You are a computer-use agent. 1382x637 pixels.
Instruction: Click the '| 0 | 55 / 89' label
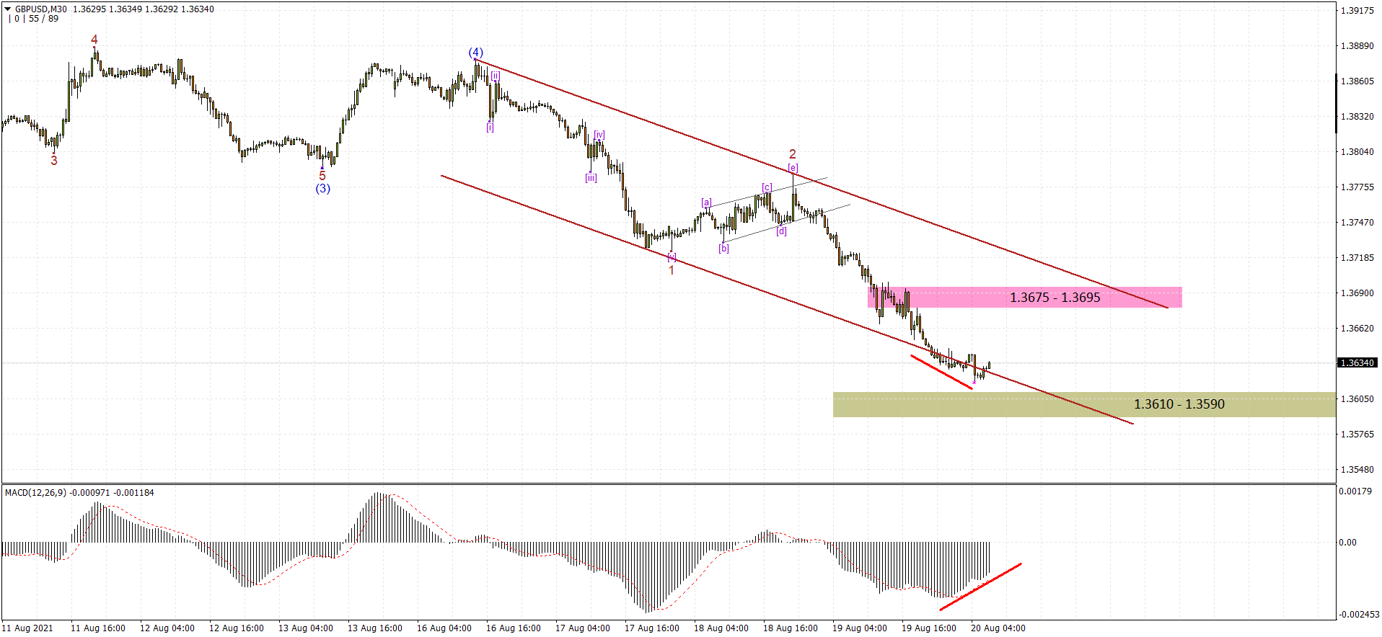click(x=33, y=19)
